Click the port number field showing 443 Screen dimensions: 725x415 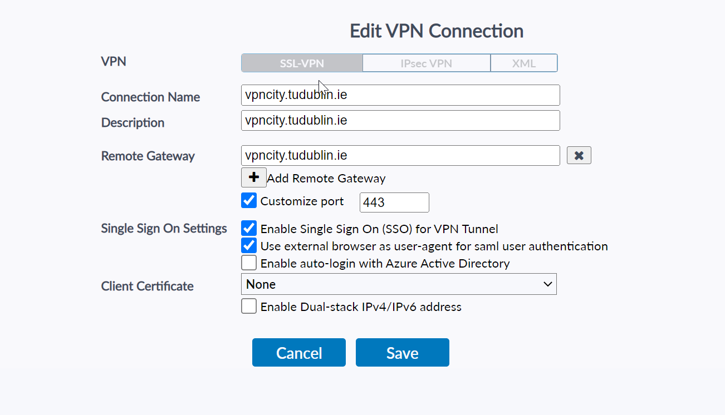394,202
